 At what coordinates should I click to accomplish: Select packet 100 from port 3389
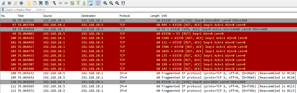(149, 38)
